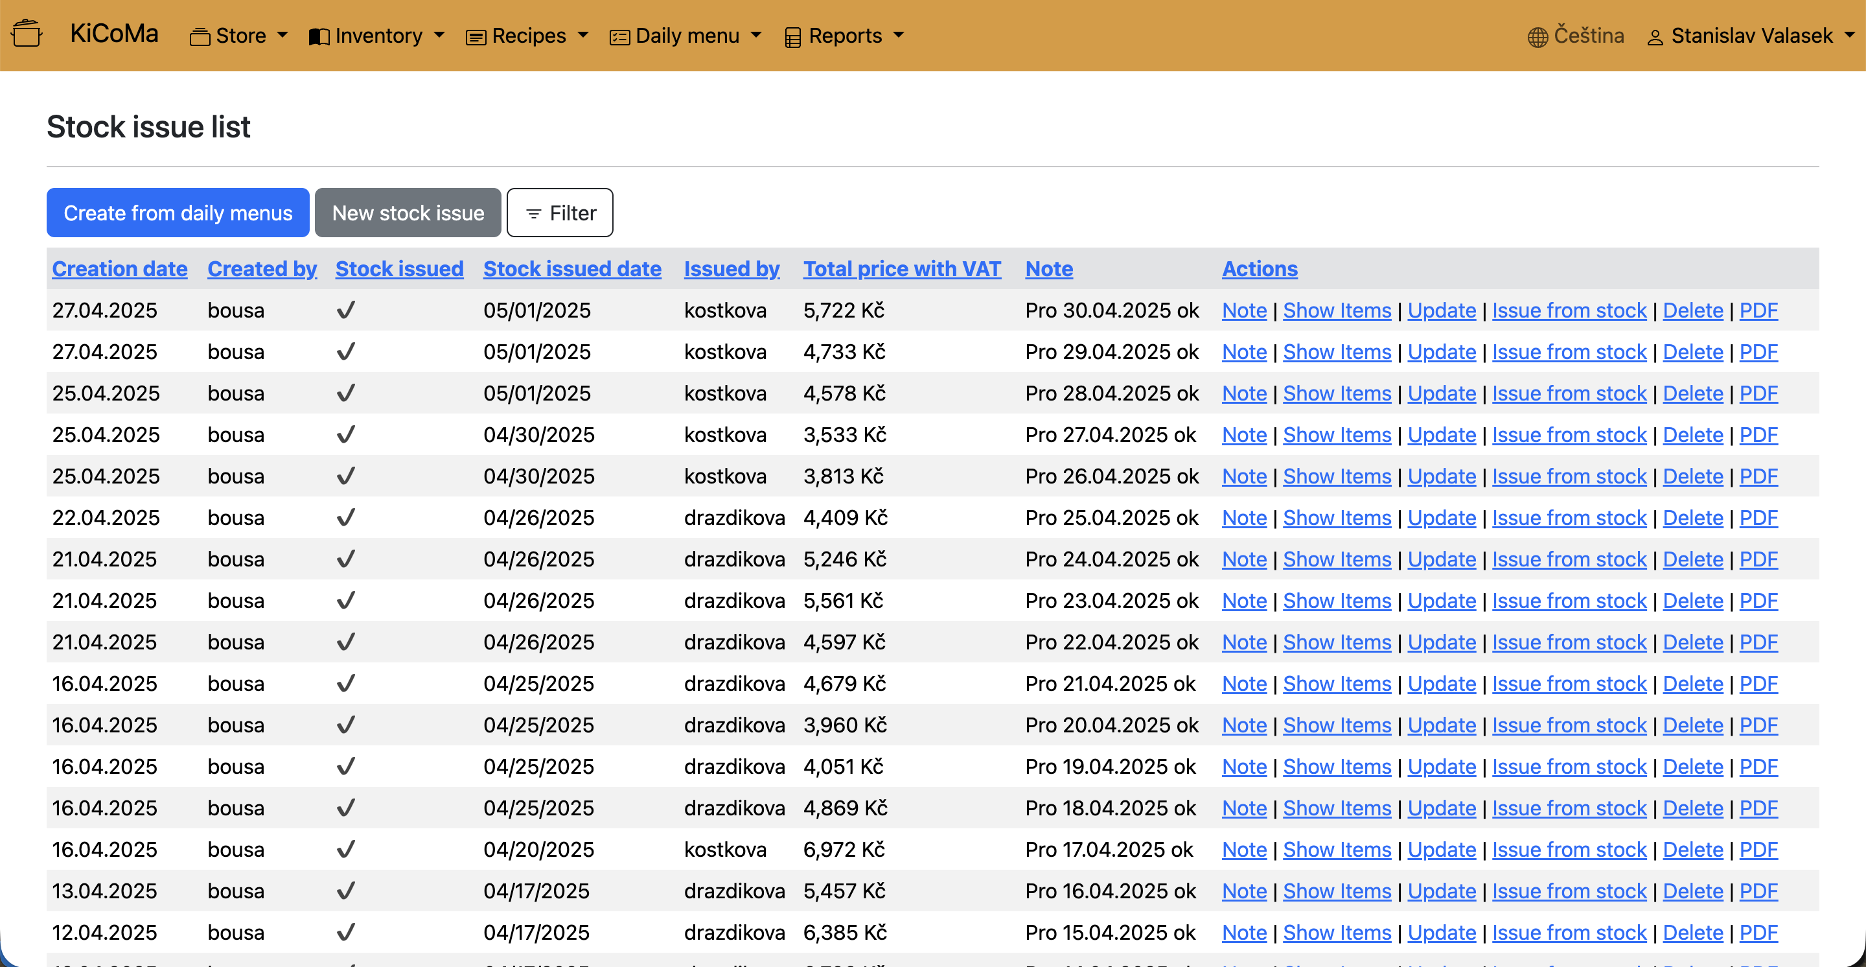Click the Reports document icon
The width and height of the screenshot is (1866, 967).
[792, 37]
